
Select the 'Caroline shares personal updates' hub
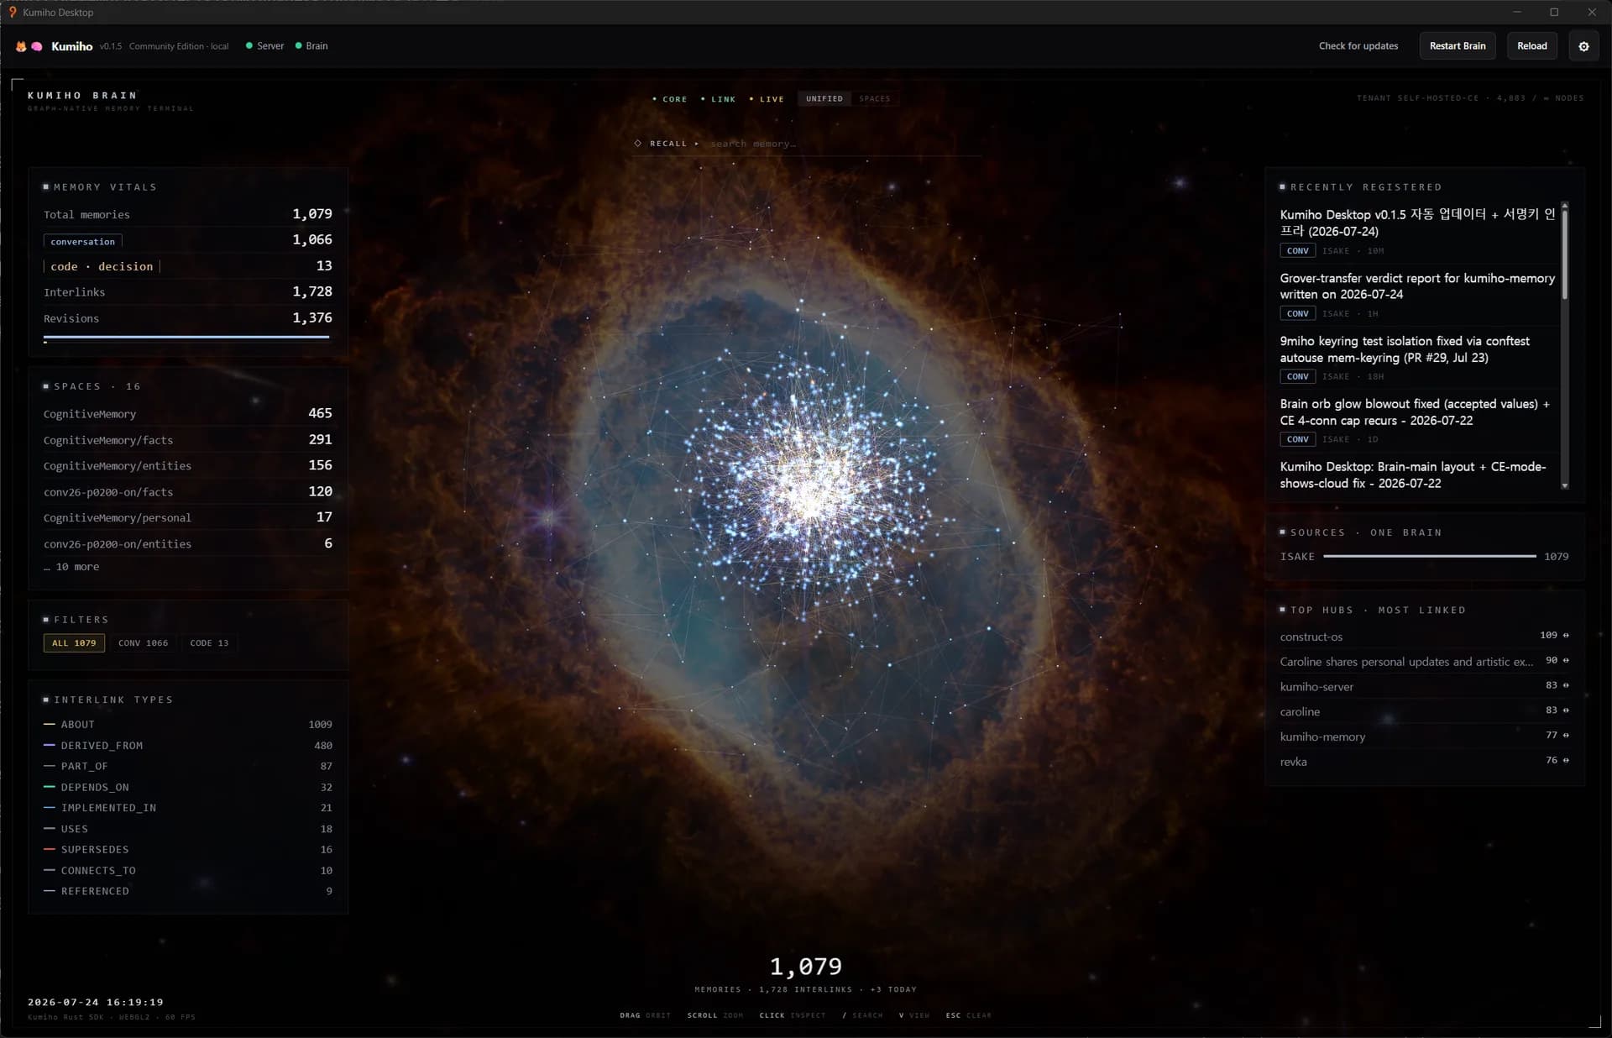click(1424, 662)
